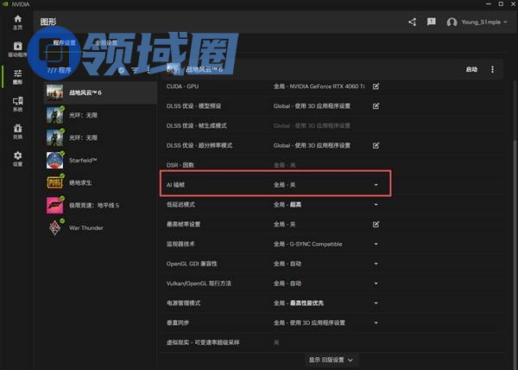The width and height of the screenshot is (518, 370).
Task: Switch to the 程序设置 tab
Action: [x=63, y=42]
